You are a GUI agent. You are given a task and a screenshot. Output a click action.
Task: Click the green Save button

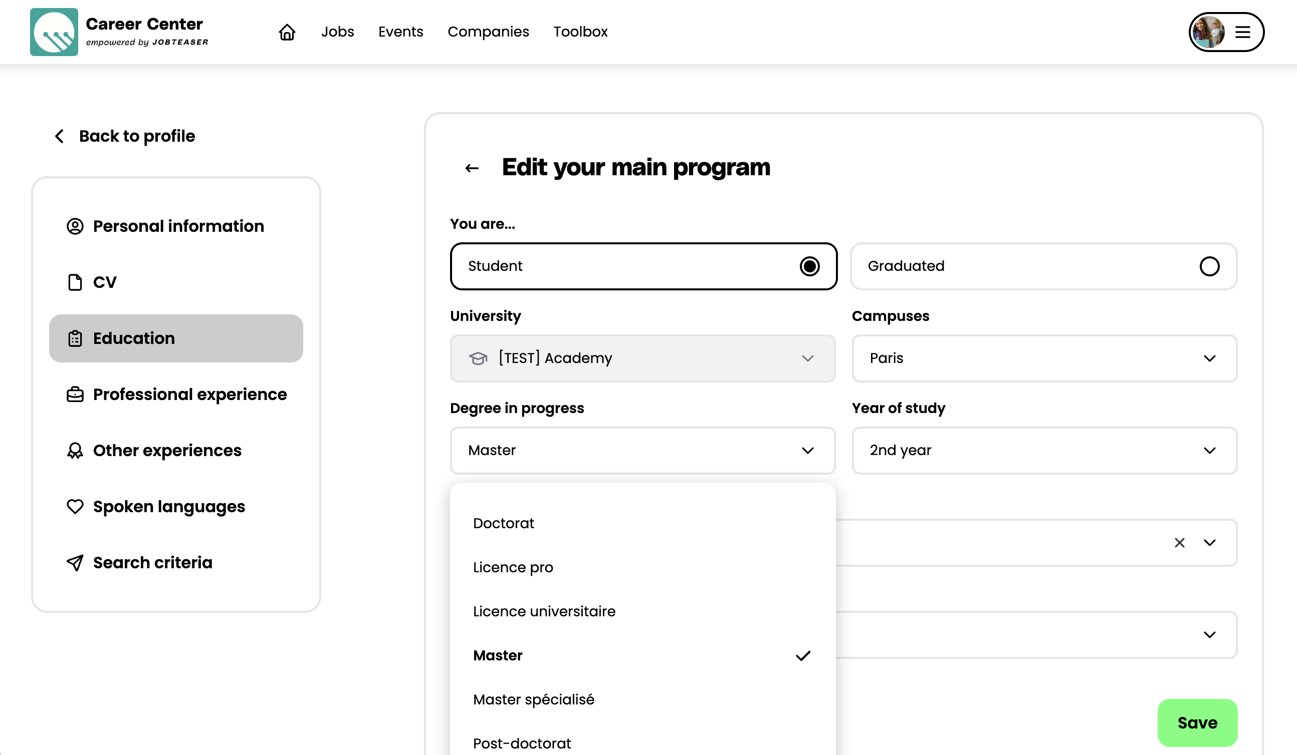point(1197,722)
